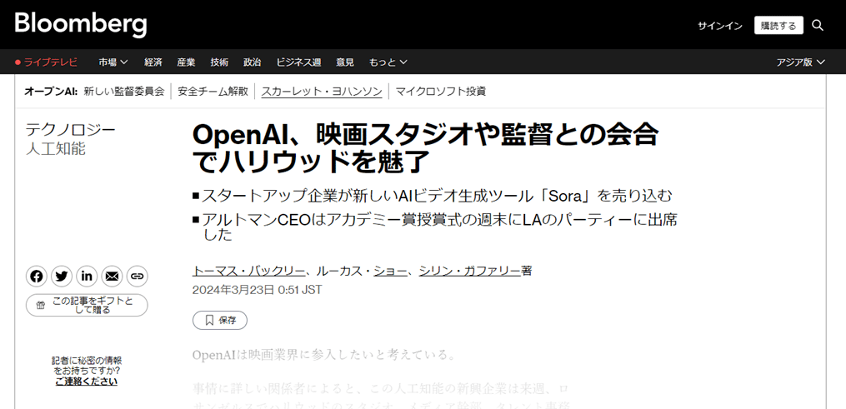Click この記事をギフトとして贈る button
This screenshot has height=409, width=846.
point(87,306)
